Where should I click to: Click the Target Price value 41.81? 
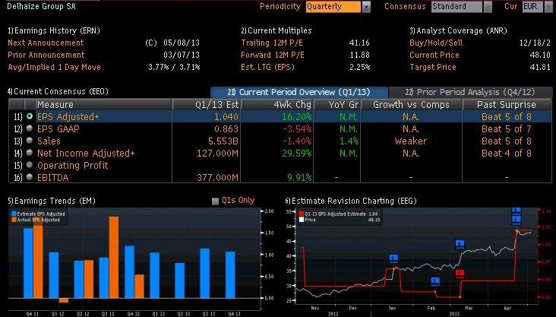[540, 67]
